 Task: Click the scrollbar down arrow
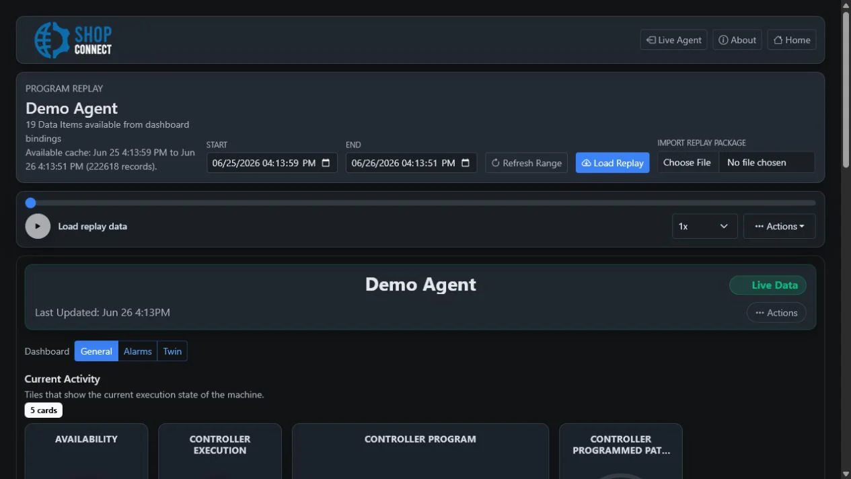tap(846, 474)
